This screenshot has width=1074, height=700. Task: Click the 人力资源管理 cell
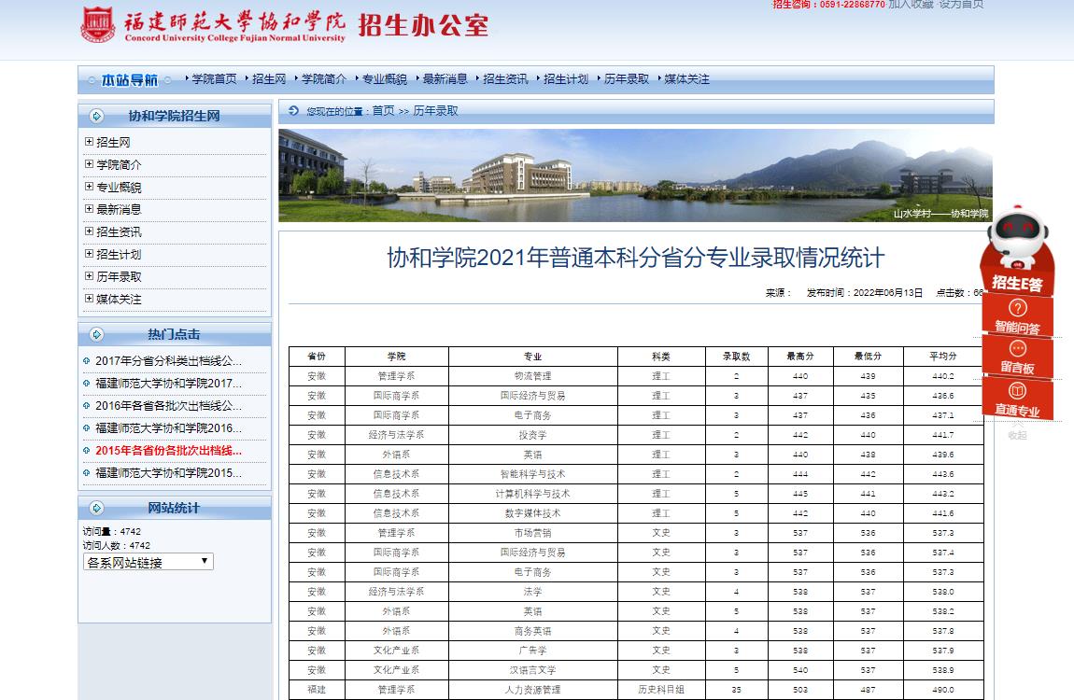tap(533, 690)
